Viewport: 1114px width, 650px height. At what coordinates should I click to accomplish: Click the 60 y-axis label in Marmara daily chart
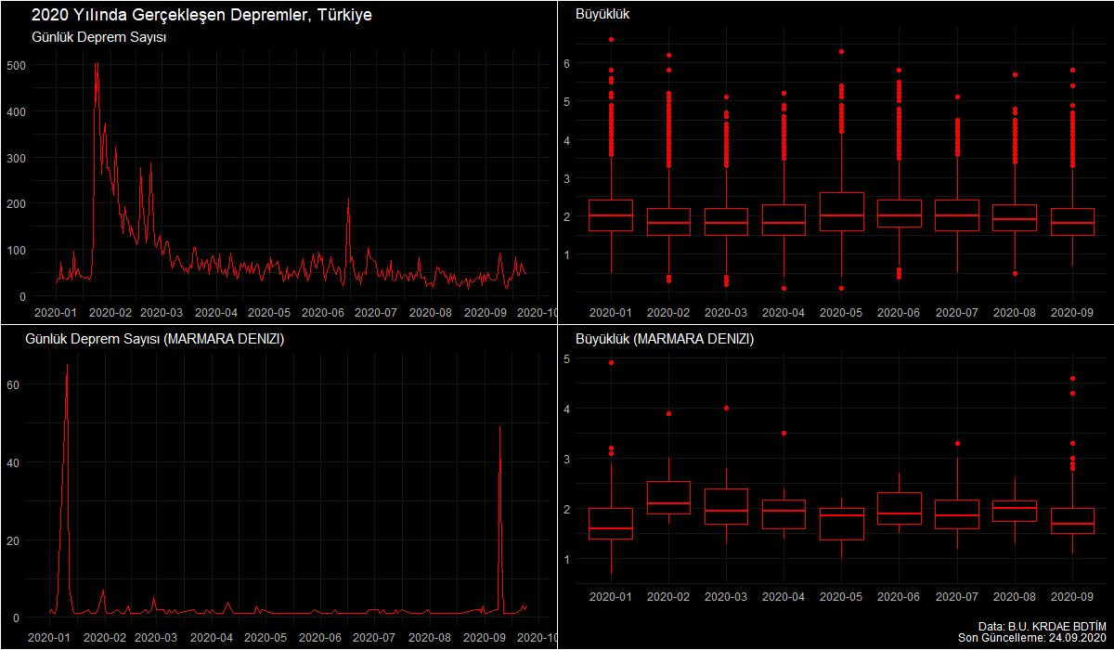point(13,384)
